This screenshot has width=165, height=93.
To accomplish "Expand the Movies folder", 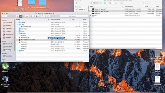I will pos(17,33).
